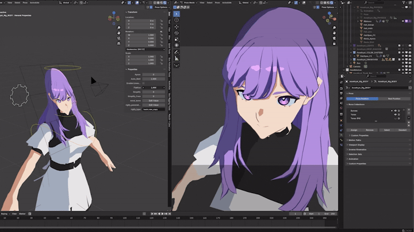Toggle visibility eye of Sun in outliner
This screenshot has height=232, width=414.
(403, 63)
